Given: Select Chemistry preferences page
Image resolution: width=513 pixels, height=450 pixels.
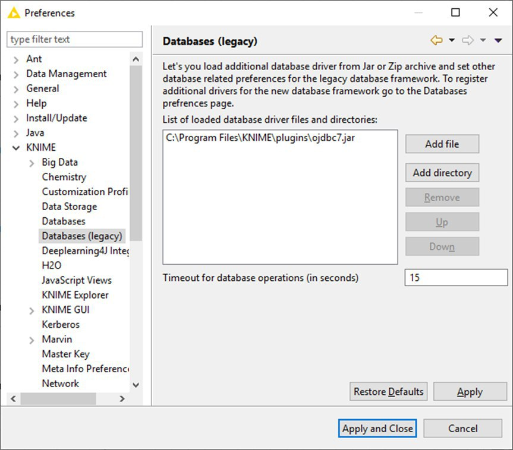Looking at the screenshot, I should click(64, 177).
